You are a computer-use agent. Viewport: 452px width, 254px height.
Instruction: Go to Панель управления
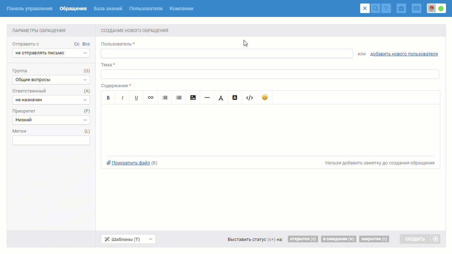pos(30,8)
